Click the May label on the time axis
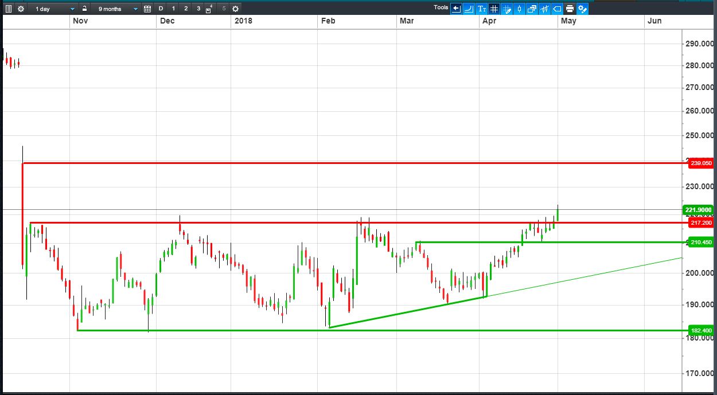717x395 pixels. click(568, 21)
